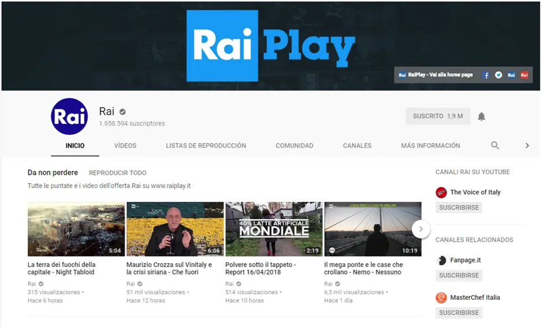Click the 1.958.594 suscriptores text
Image resolution: width=542 pixels, height=327 pixels.
(132, 123)
